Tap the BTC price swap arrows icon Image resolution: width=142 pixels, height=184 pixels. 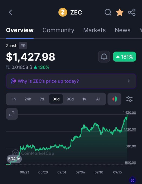tap(8, 67)
